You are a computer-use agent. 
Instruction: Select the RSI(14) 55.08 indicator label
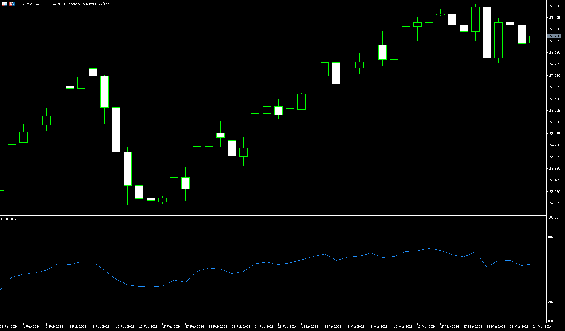coord(12,219)
